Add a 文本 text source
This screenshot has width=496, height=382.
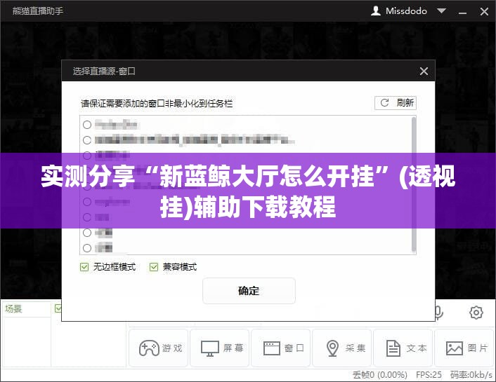tap(403, 348)
